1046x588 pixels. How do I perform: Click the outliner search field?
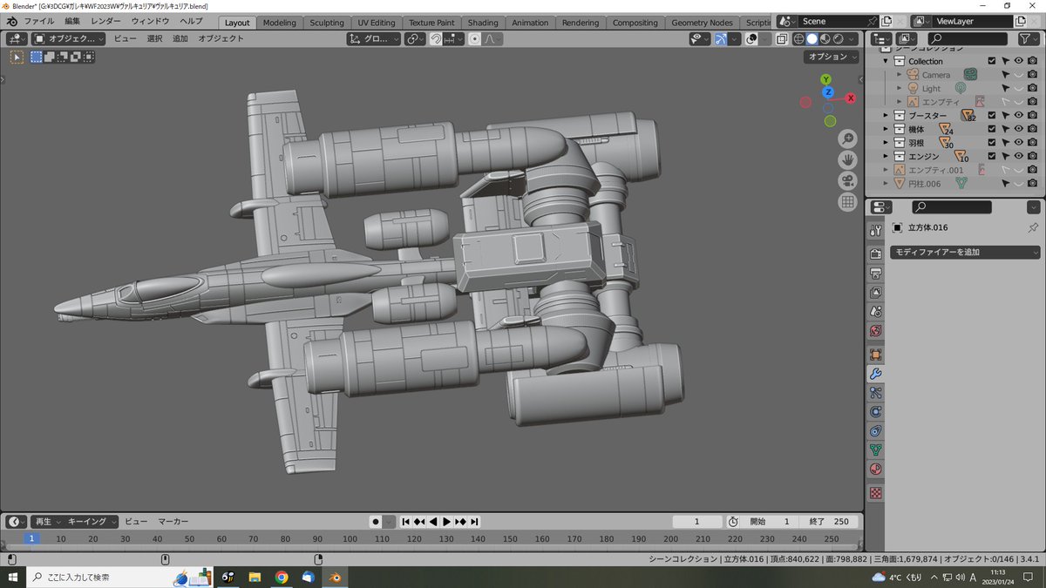(968, 39)
